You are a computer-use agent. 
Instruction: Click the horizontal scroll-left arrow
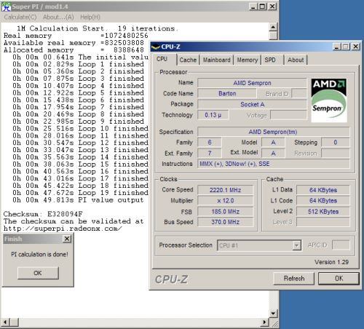6,322
